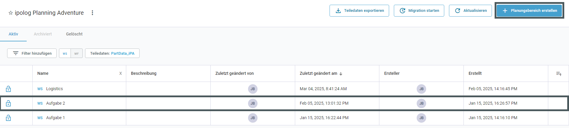Open the Filter hinzufügen menu
The width and height of the screenshot is (569, 128).
(32, 53)
